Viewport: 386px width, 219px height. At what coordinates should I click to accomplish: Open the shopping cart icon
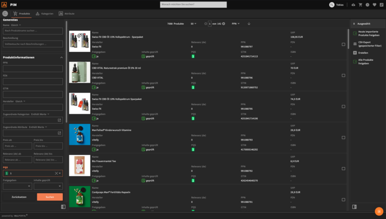click(x=360, y=5)
